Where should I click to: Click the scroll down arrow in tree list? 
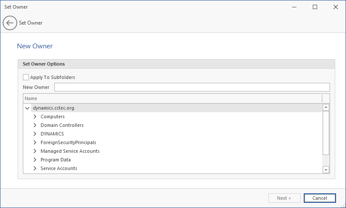click(x=326, y=170)
